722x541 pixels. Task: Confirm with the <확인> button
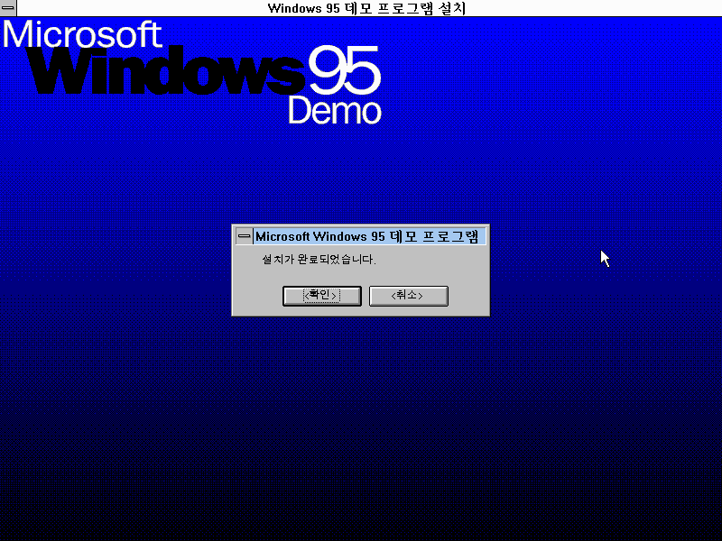(x=322, y=296)
